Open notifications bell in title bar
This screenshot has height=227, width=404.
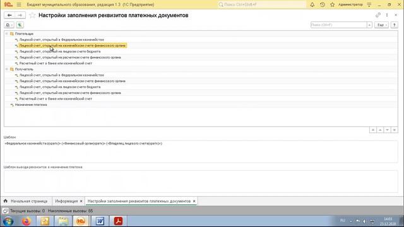pyautogui.click(x=312, y=4)
